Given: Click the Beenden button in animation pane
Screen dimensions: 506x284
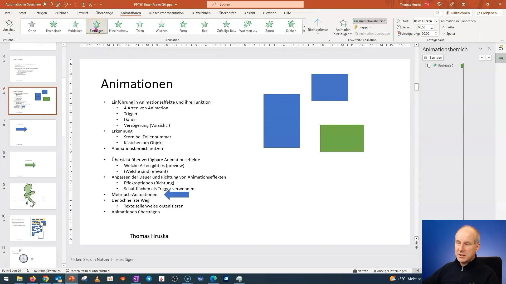Looking at the screenshot, I should 433,58.
